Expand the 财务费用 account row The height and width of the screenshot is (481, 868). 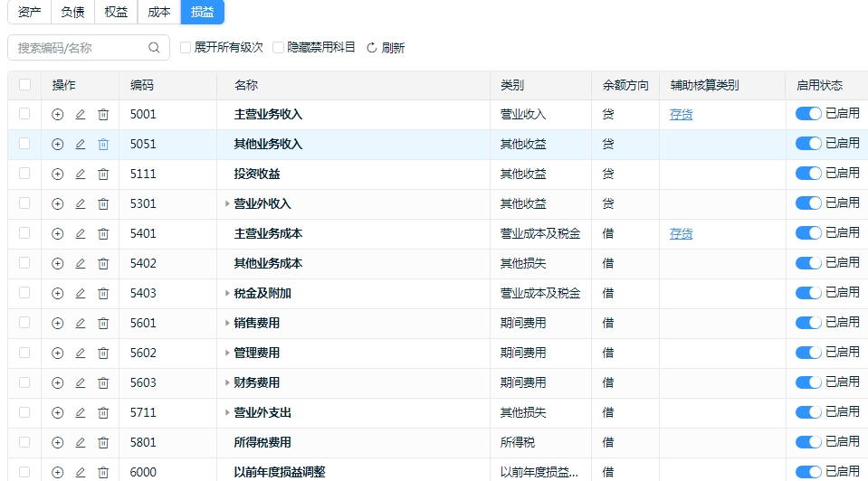tap(227, 383)
